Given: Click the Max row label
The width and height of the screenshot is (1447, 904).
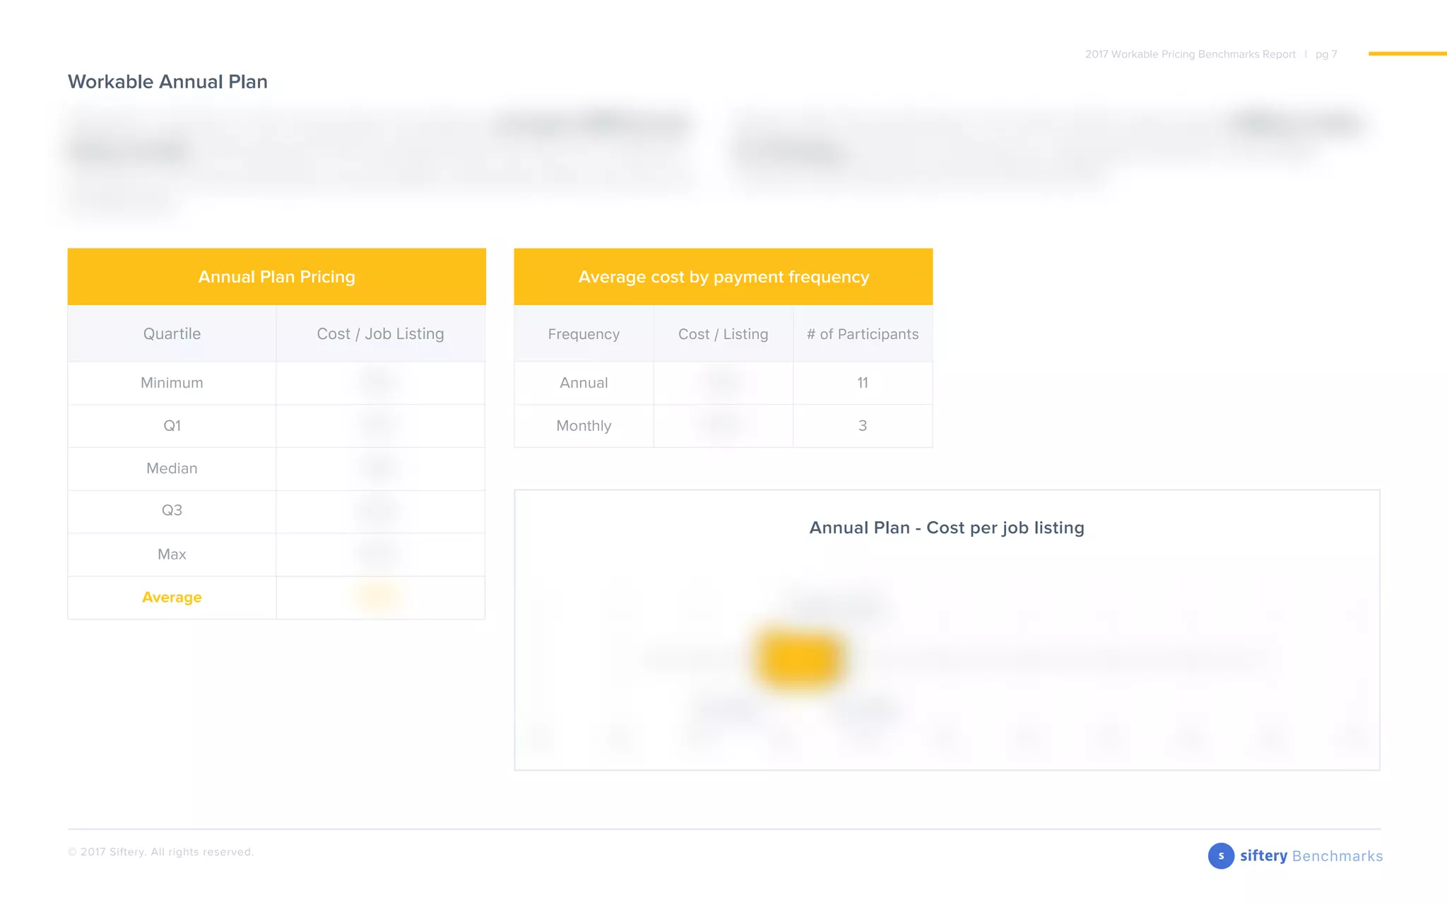Looking at the screenshot, I should tap(172, 554).
